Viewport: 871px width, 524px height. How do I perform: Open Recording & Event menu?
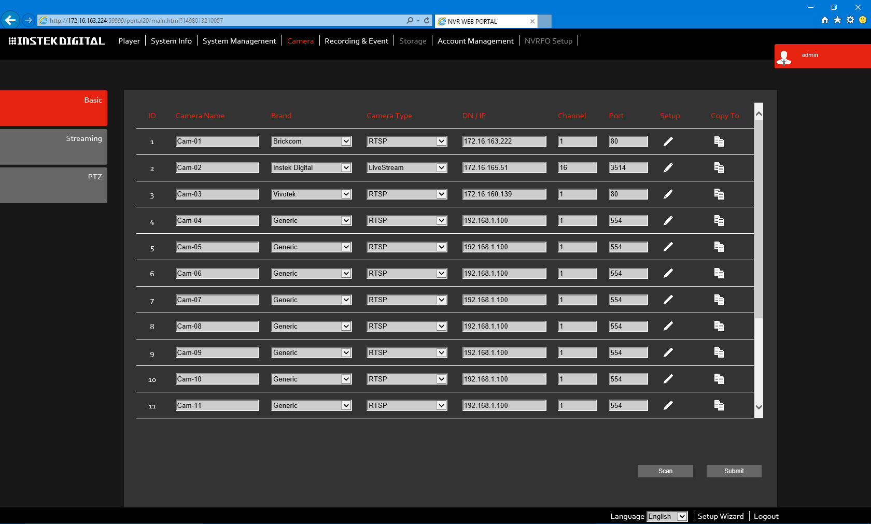pos(356,41)
